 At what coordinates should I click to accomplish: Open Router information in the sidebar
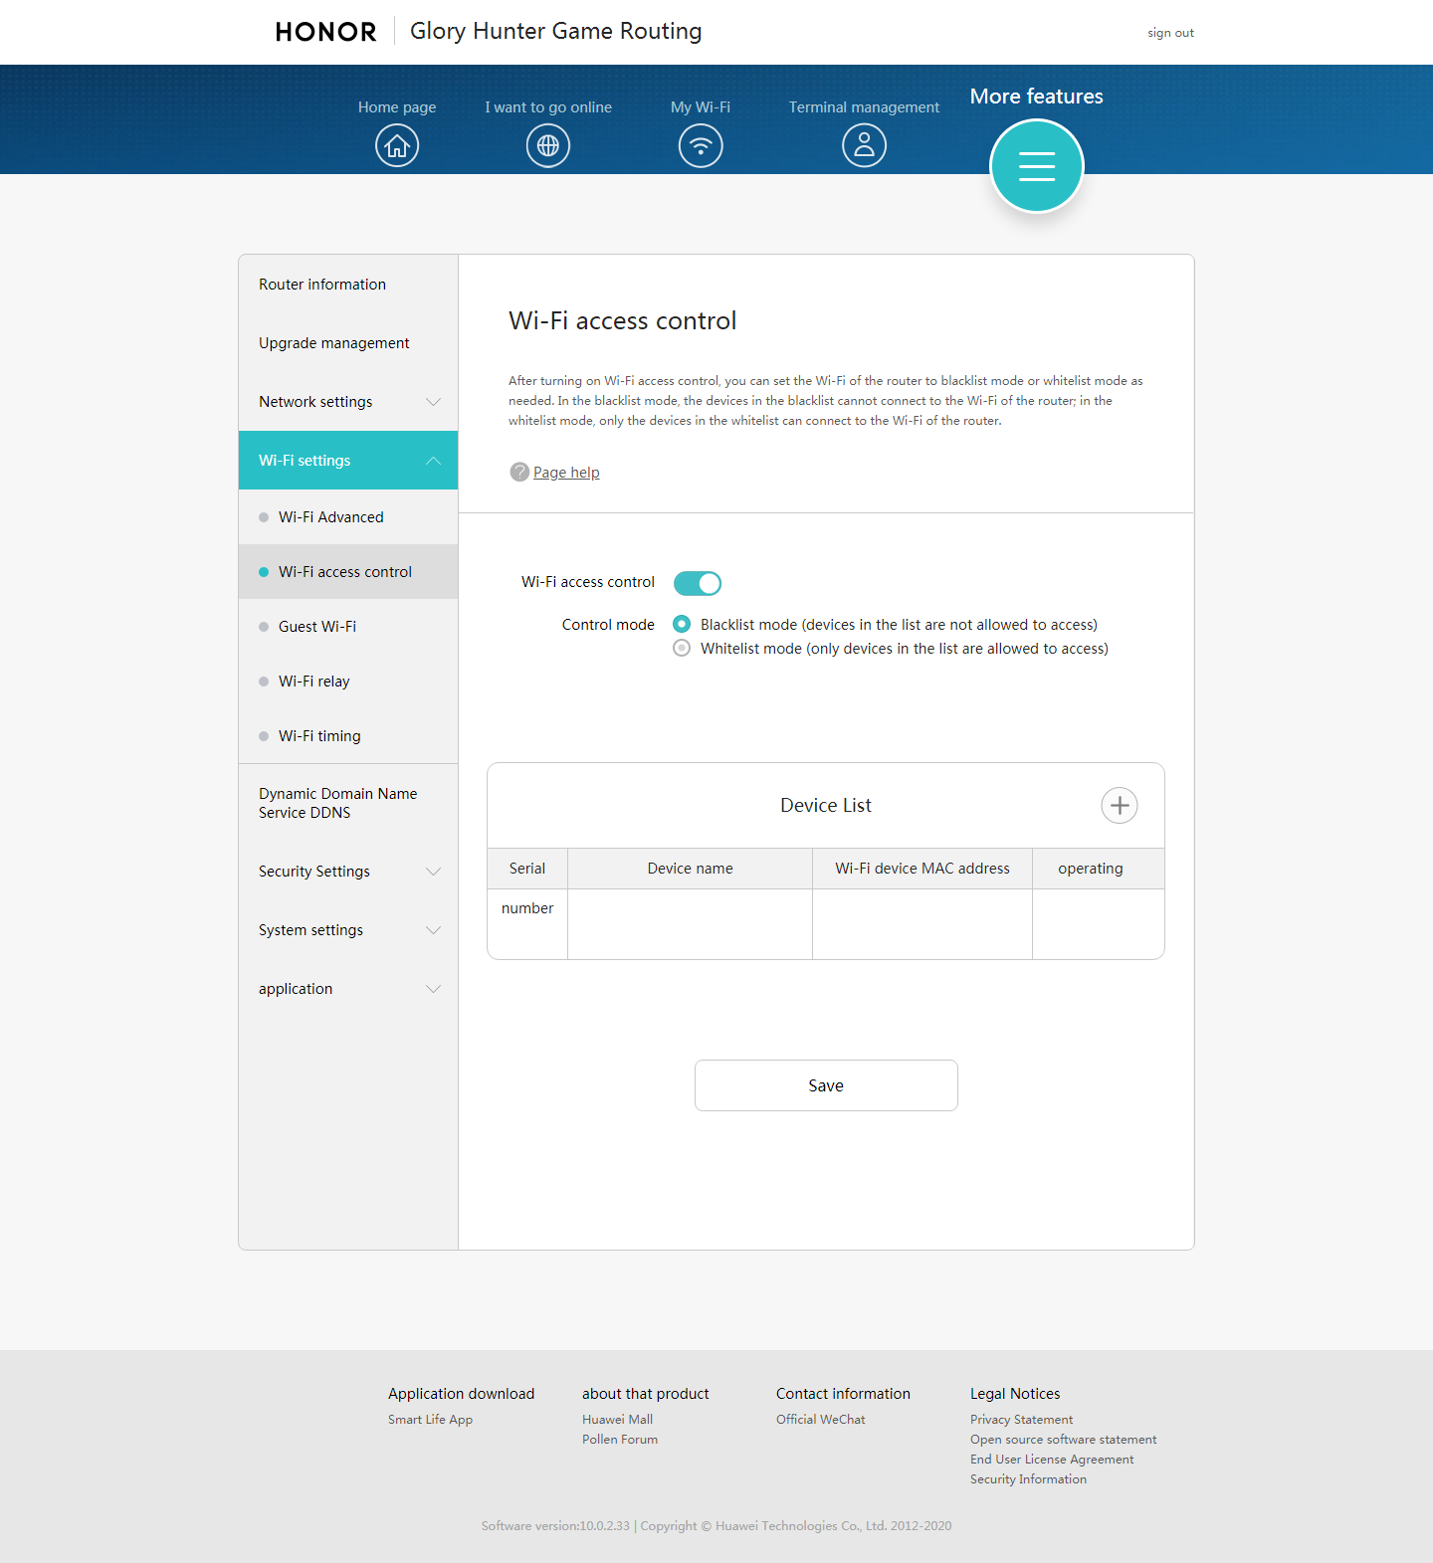[348, 285]
